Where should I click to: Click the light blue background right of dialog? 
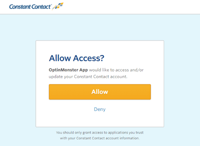(182, 84)
